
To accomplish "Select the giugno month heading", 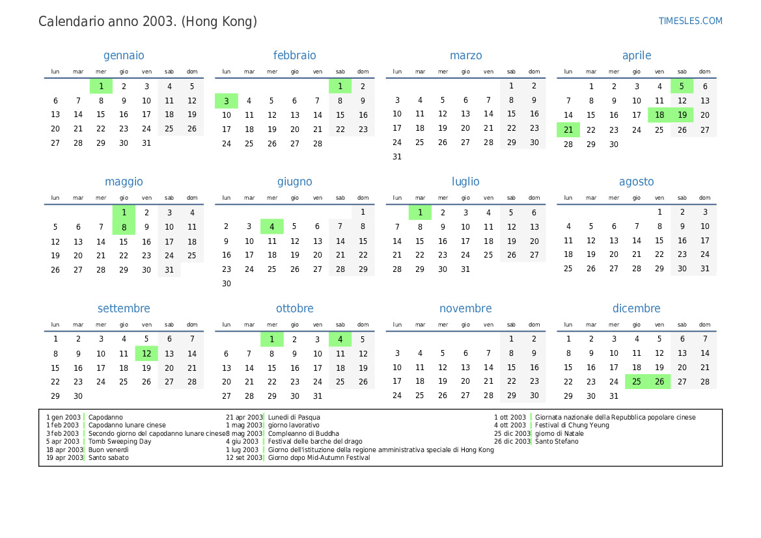I will coord(295,182).
